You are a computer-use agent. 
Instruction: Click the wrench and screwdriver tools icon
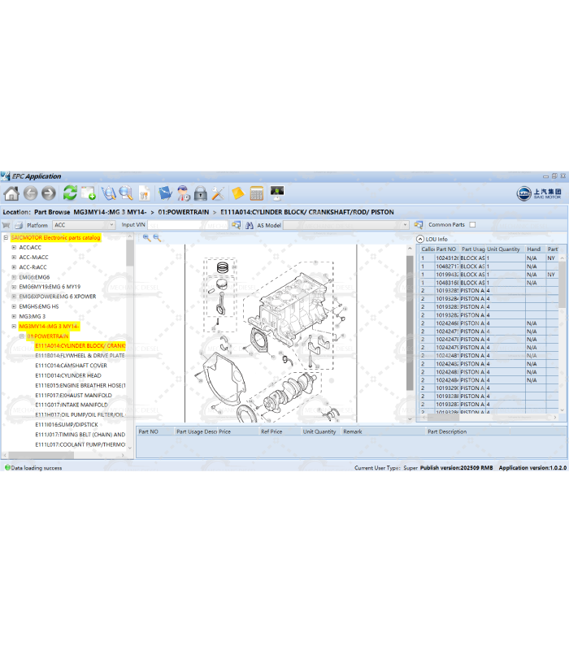click(218, 193)
